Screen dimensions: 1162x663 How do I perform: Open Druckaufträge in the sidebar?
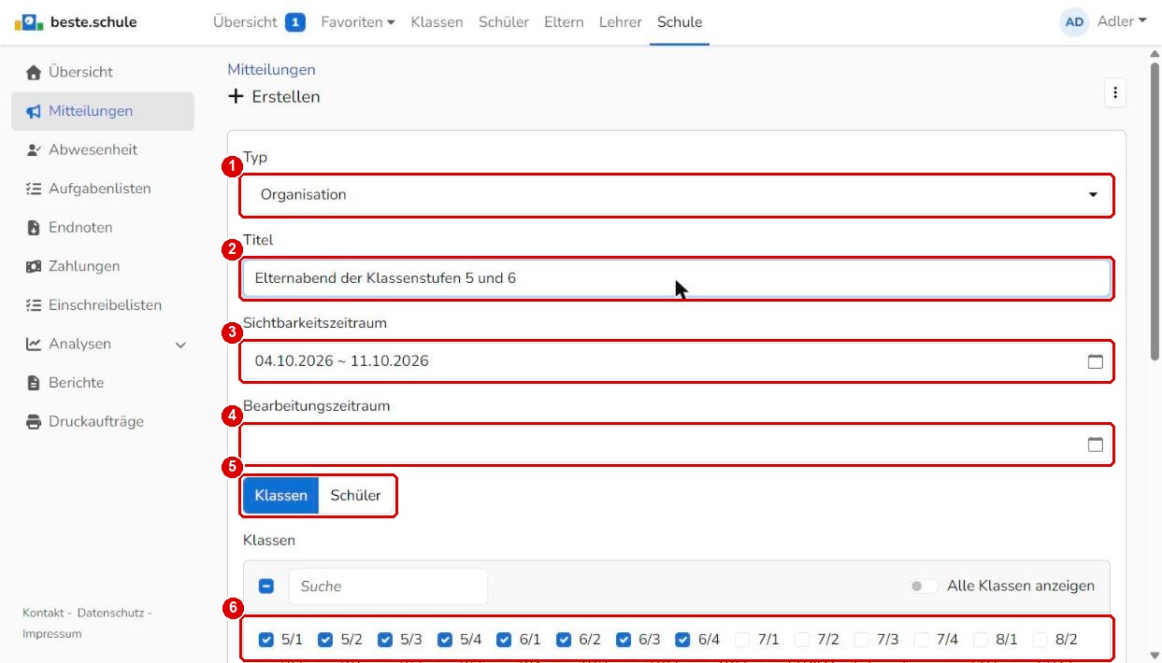point(103,422)
